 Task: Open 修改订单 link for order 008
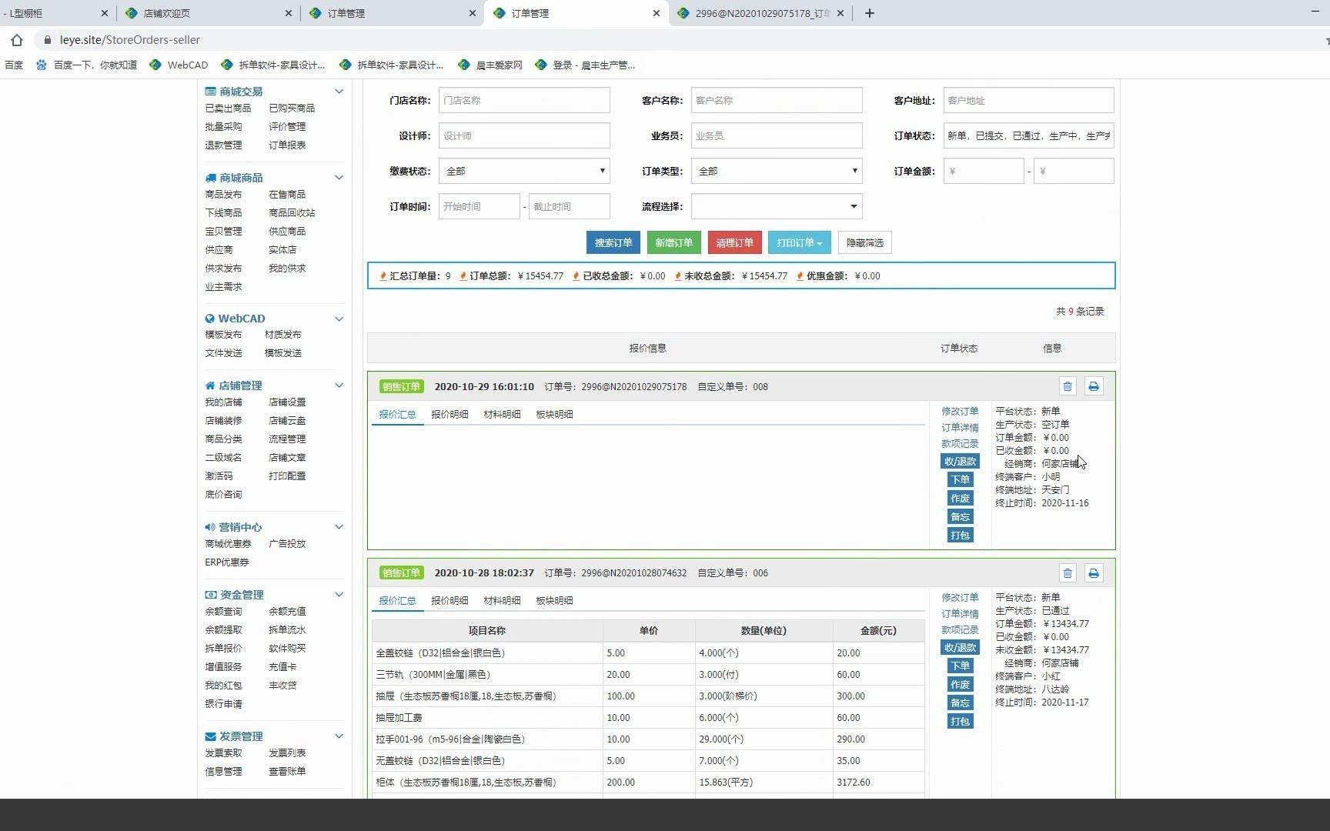pos(960,411)
